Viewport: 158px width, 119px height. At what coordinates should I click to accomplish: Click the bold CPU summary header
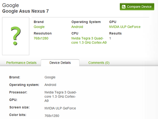tap(75, 33)
